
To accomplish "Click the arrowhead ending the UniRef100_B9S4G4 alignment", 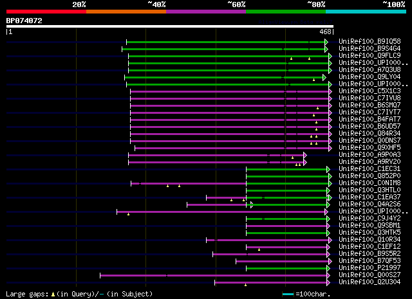I will click(x=326, y=49).
